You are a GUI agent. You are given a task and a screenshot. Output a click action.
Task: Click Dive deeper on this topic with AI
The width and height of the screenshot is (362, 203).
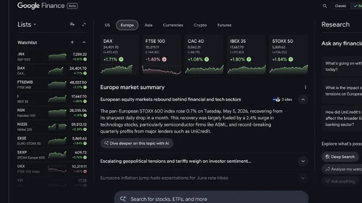(137, 143)
